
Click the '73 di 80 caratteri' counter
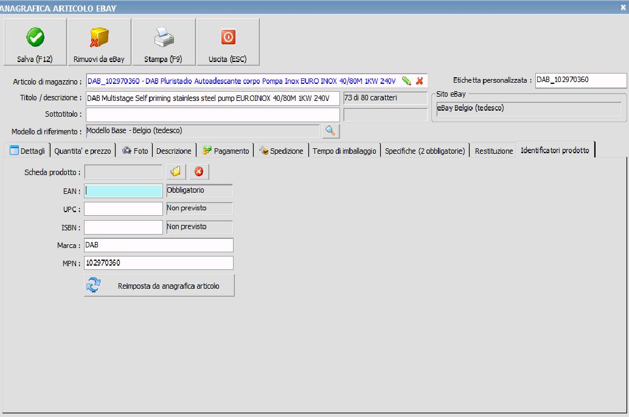point(386,98)
